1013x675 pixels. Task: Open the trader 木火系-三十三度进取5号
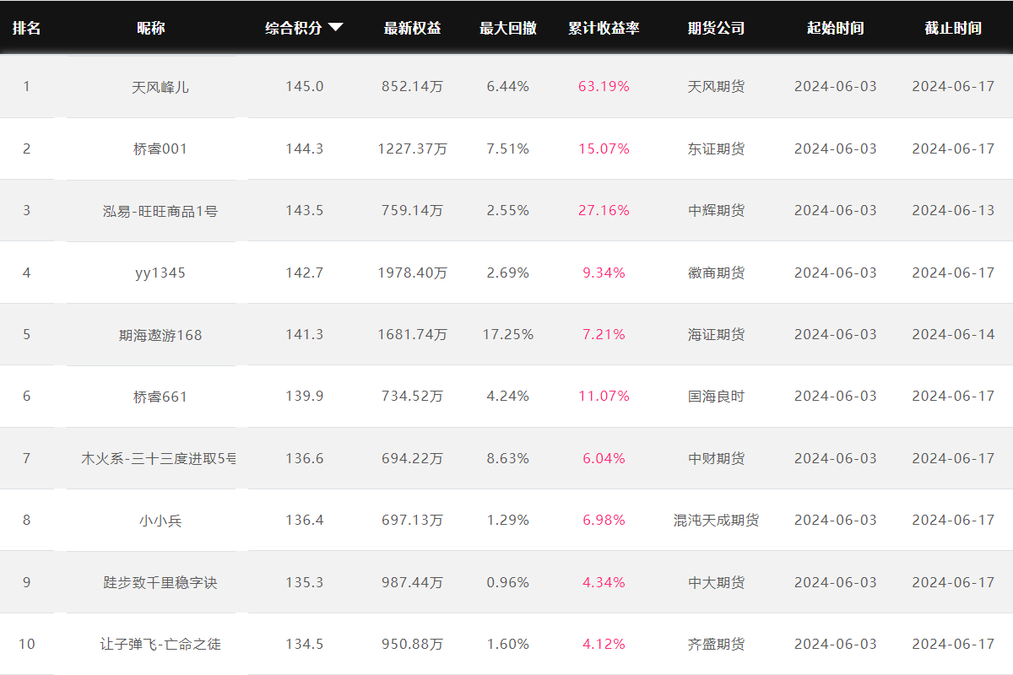[x=159, y=458]
